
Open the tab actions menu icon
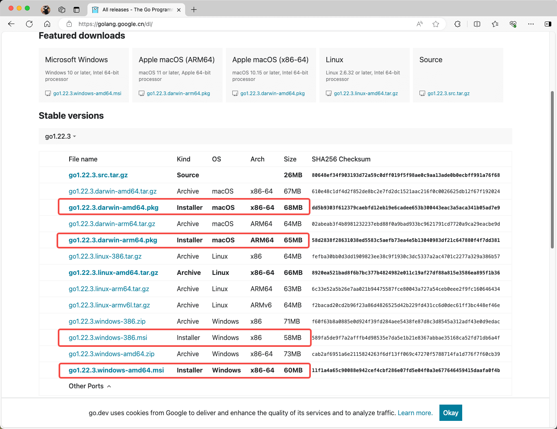[x=76, y=9]
